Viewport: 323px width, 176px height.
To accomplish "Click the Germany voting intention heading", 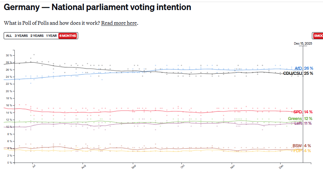I will click(x=97, y=7).
